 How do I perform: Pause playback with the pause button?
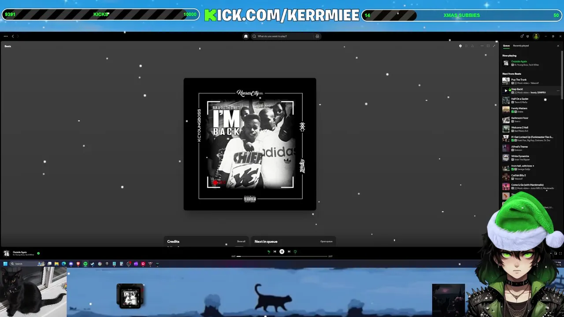(x=282, y=251)
